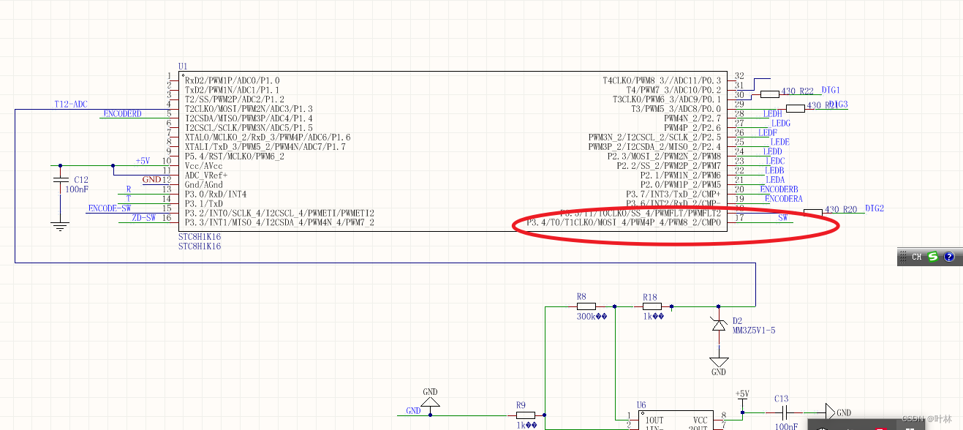Image resolution: width=963 pixels, height=430 pixels.
Task: Click the blue question-mark help icon
Action: (948, 257)
